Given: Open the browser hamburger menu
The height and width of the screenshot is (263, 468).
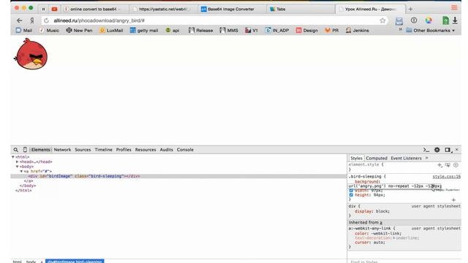Looking at the screenshot, I should pyautogui.click(x=454, y=7).
